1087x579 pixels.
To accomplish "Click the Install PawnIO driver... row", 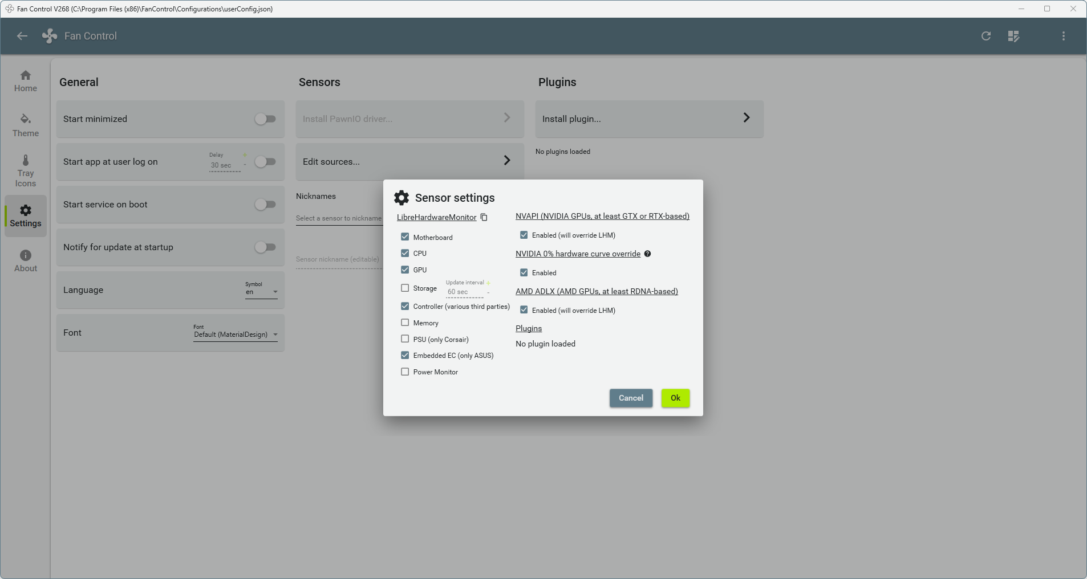I will click(410, 119).
